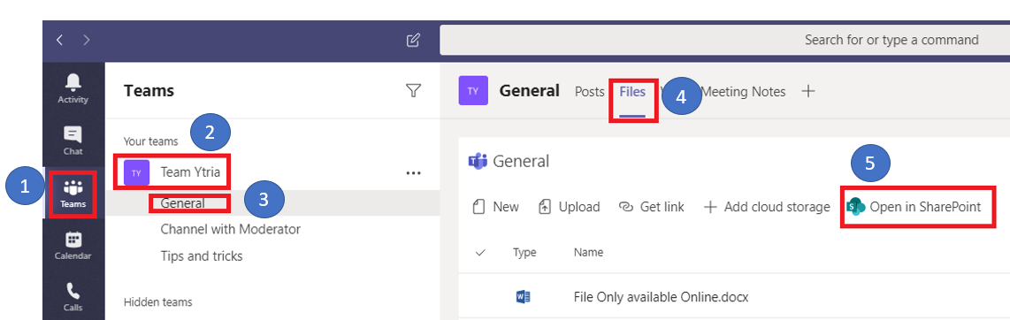
Task: Open the Activity bell icon
Action: click(73, 88)
